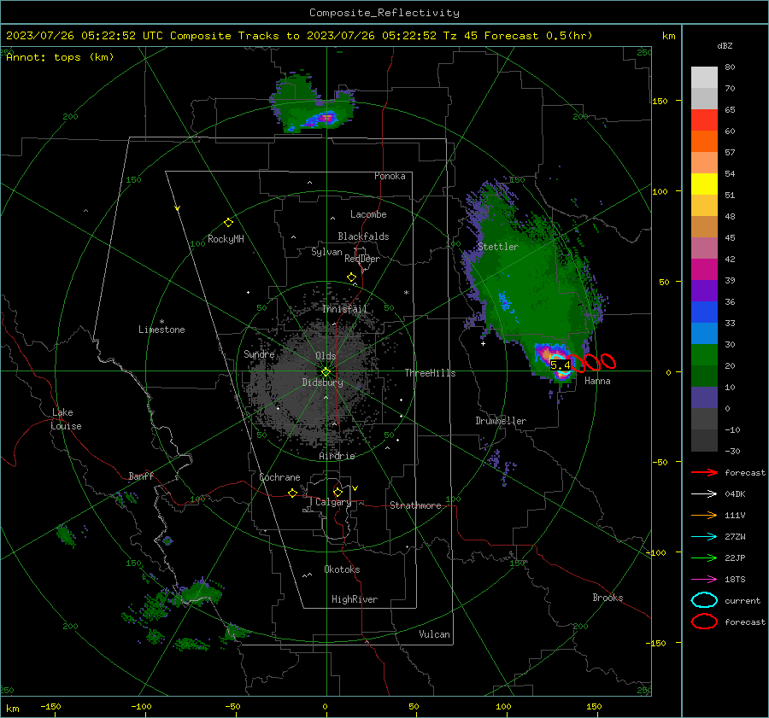
Task: Click the Didsbury city label
Action: pos(323,382)
